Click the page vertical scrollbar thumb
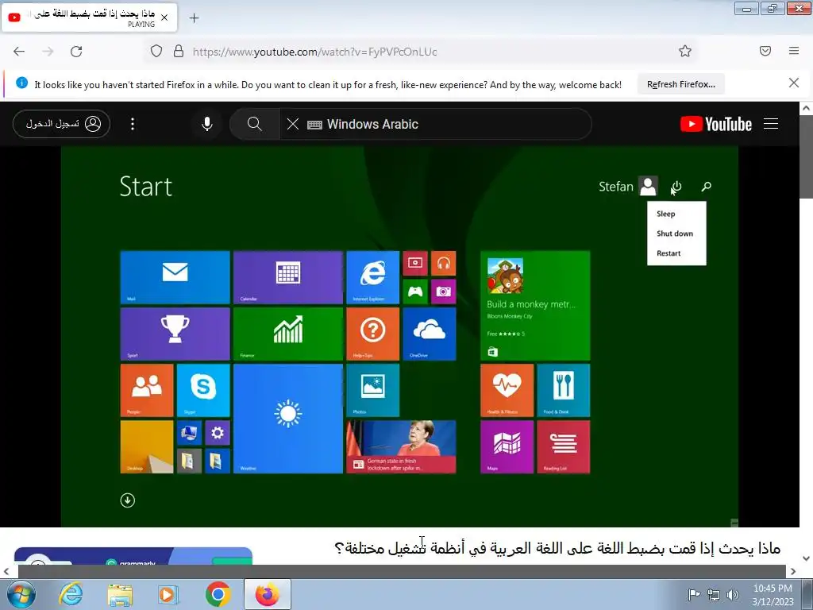The height and width of the screenshot is (610, 813). tap(806, 156)
